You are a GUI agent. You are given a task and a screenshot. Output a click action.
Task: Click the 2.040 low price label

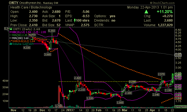coord(156,95)
